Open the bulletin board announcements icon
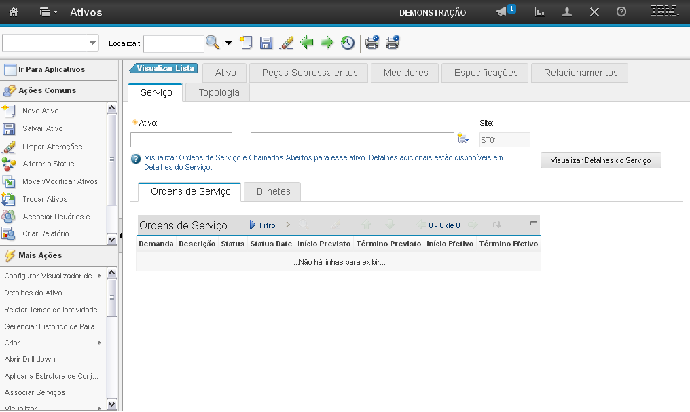The image size is (690, 412). [503, 12]
